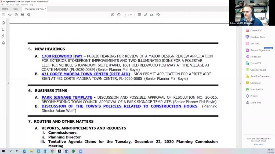Viewport: 275px width, 154px height.
Task: Open Page Thumbnails panel
Action: coord(3,23)
